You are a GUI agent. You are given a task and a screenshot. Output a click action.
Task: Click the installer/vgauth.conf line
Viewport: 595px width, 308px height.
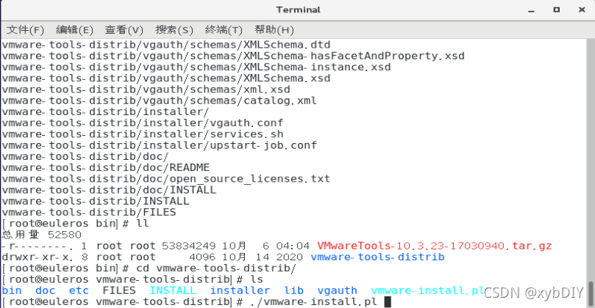tap(143, 123)
